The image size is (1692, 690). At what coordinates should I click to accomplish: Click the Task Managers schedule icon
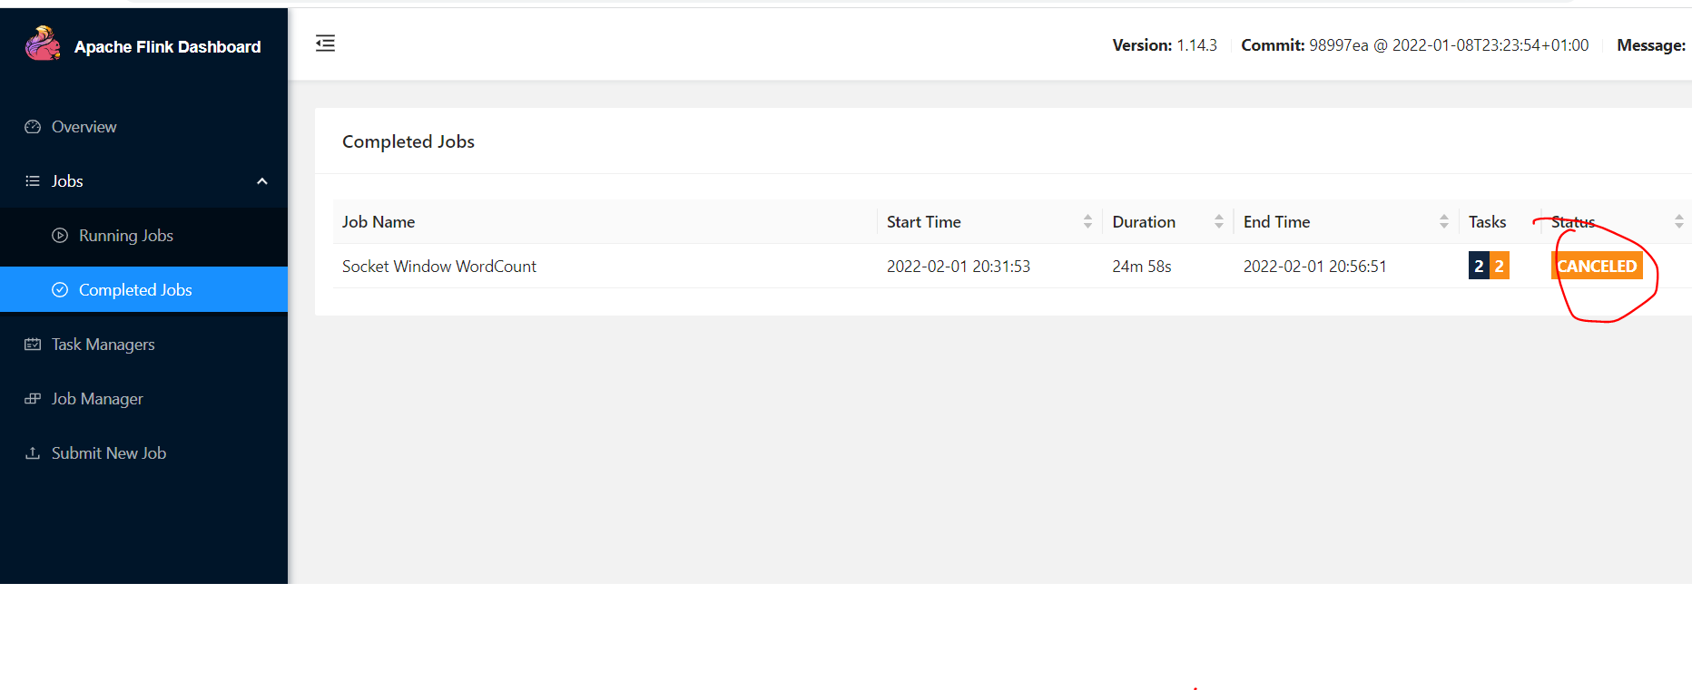[x=33, y=345]
